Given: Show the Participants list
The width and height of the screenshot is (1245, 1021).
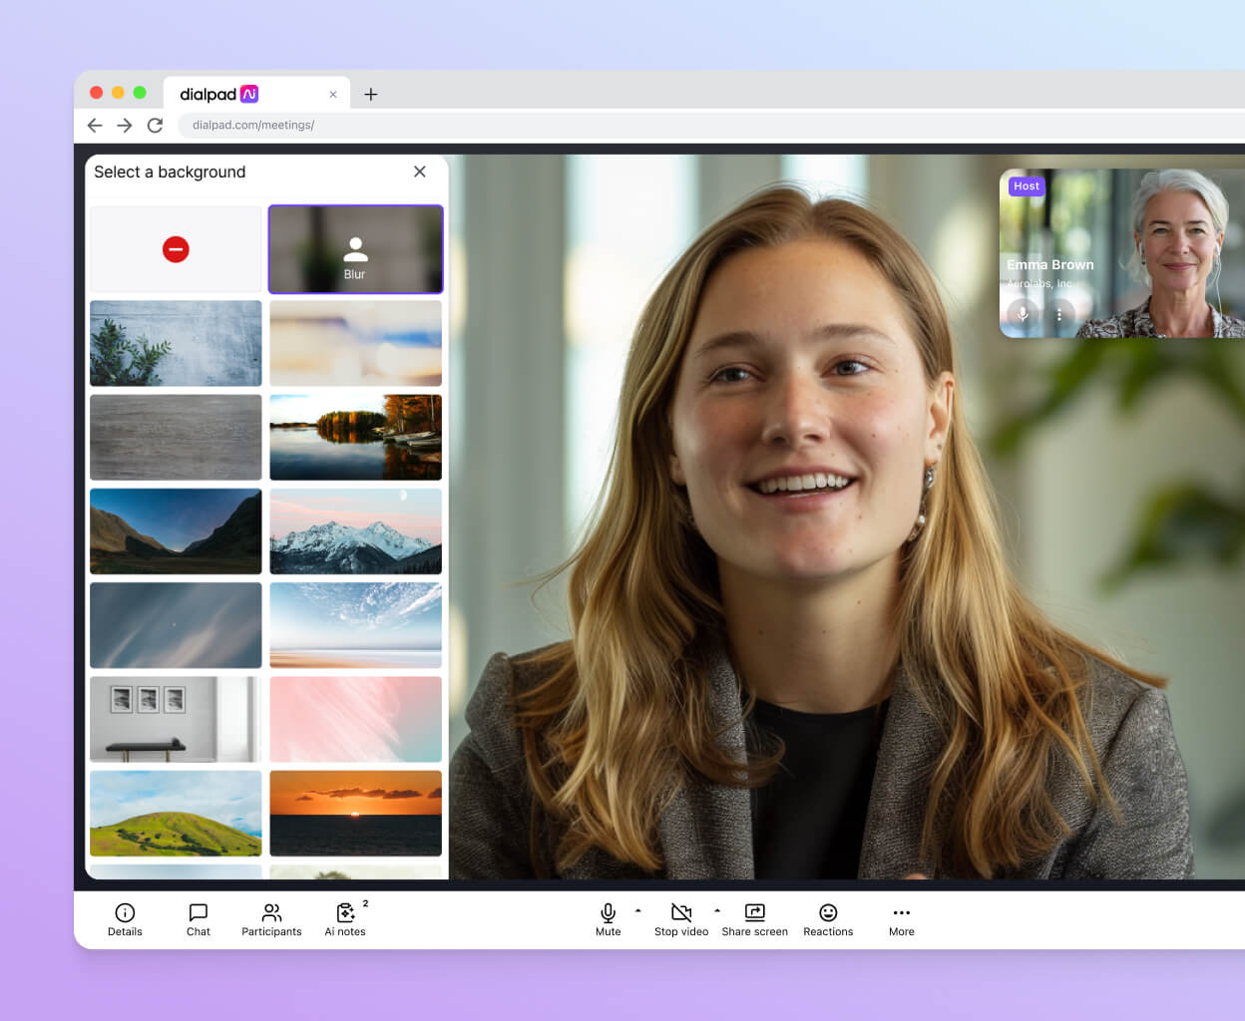Looking at the screenshot, I should 270,918.
